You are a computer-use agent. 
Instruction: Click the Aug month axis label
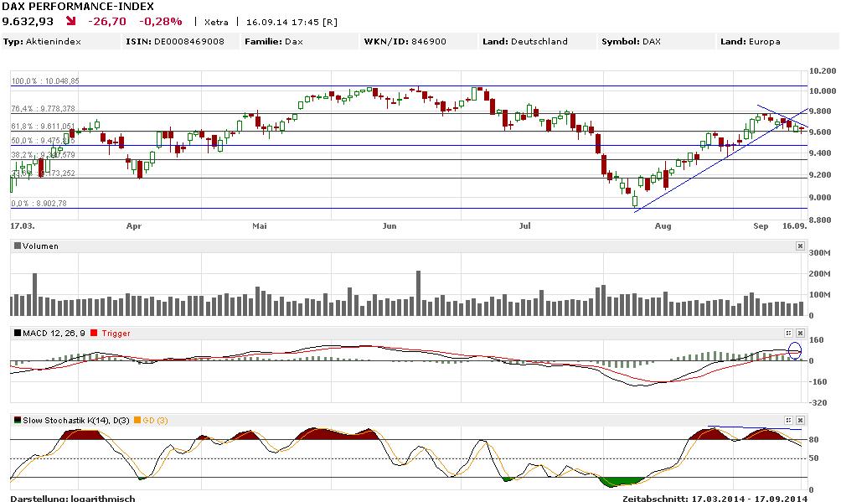[663, 226]
